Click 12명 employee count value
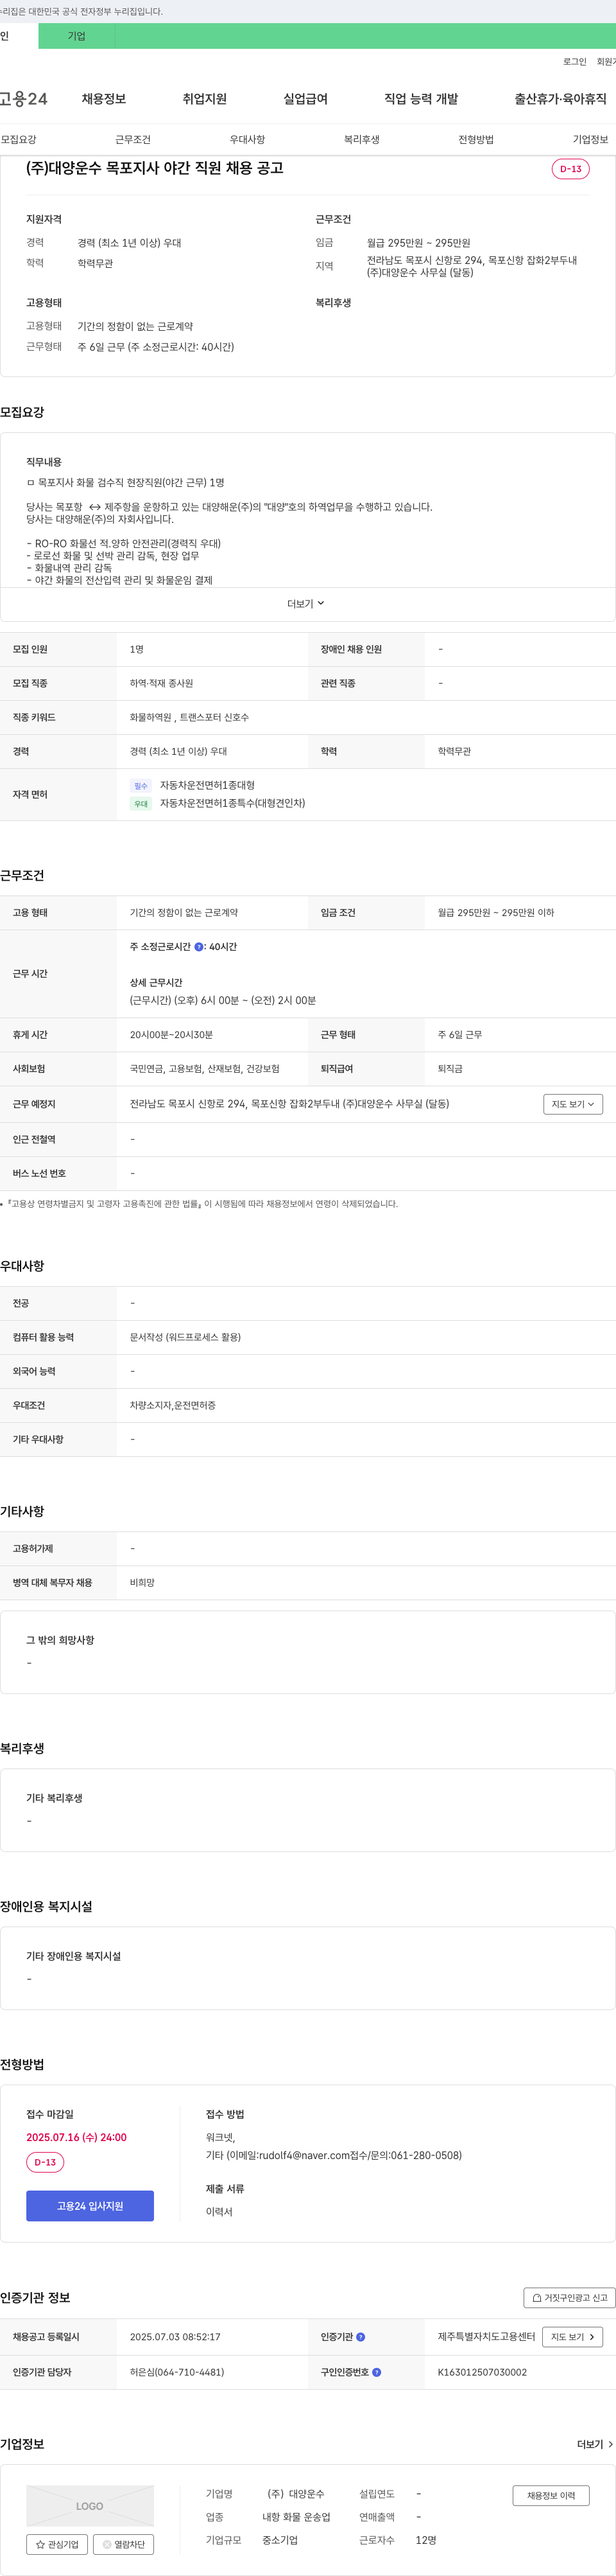The width and height of the screenshot is (616, 2576). [x=426, y=2540]
